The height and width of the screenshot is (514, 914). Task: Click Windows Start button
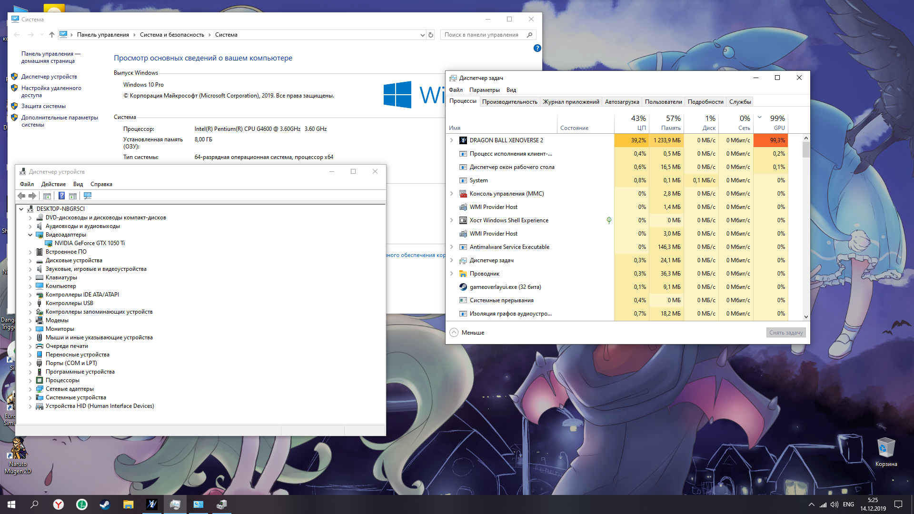[11, 504]
